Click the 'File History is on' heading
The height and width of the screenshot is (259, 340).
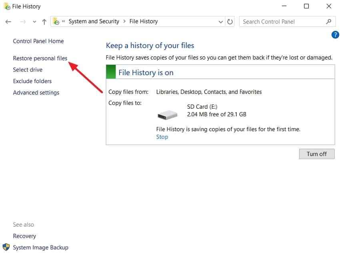146,73
